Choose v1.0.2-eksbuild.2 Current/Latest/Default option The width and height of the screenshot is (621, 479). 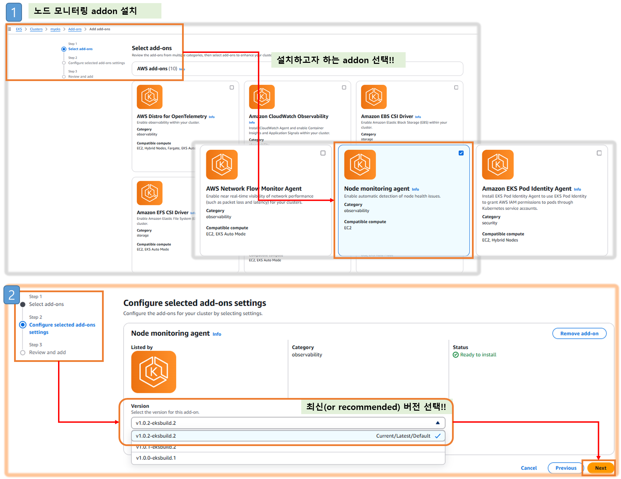288,436
